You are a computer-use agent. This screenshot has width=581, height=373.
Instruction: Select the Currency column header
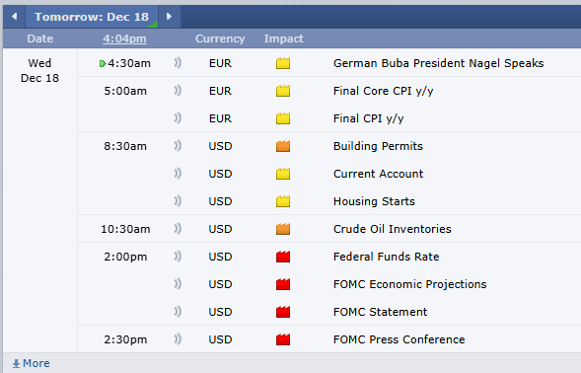(x=220, y=38)
